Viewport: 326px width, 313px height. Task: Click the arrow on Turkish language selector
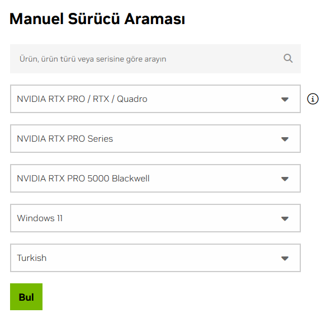coord(285,259)
